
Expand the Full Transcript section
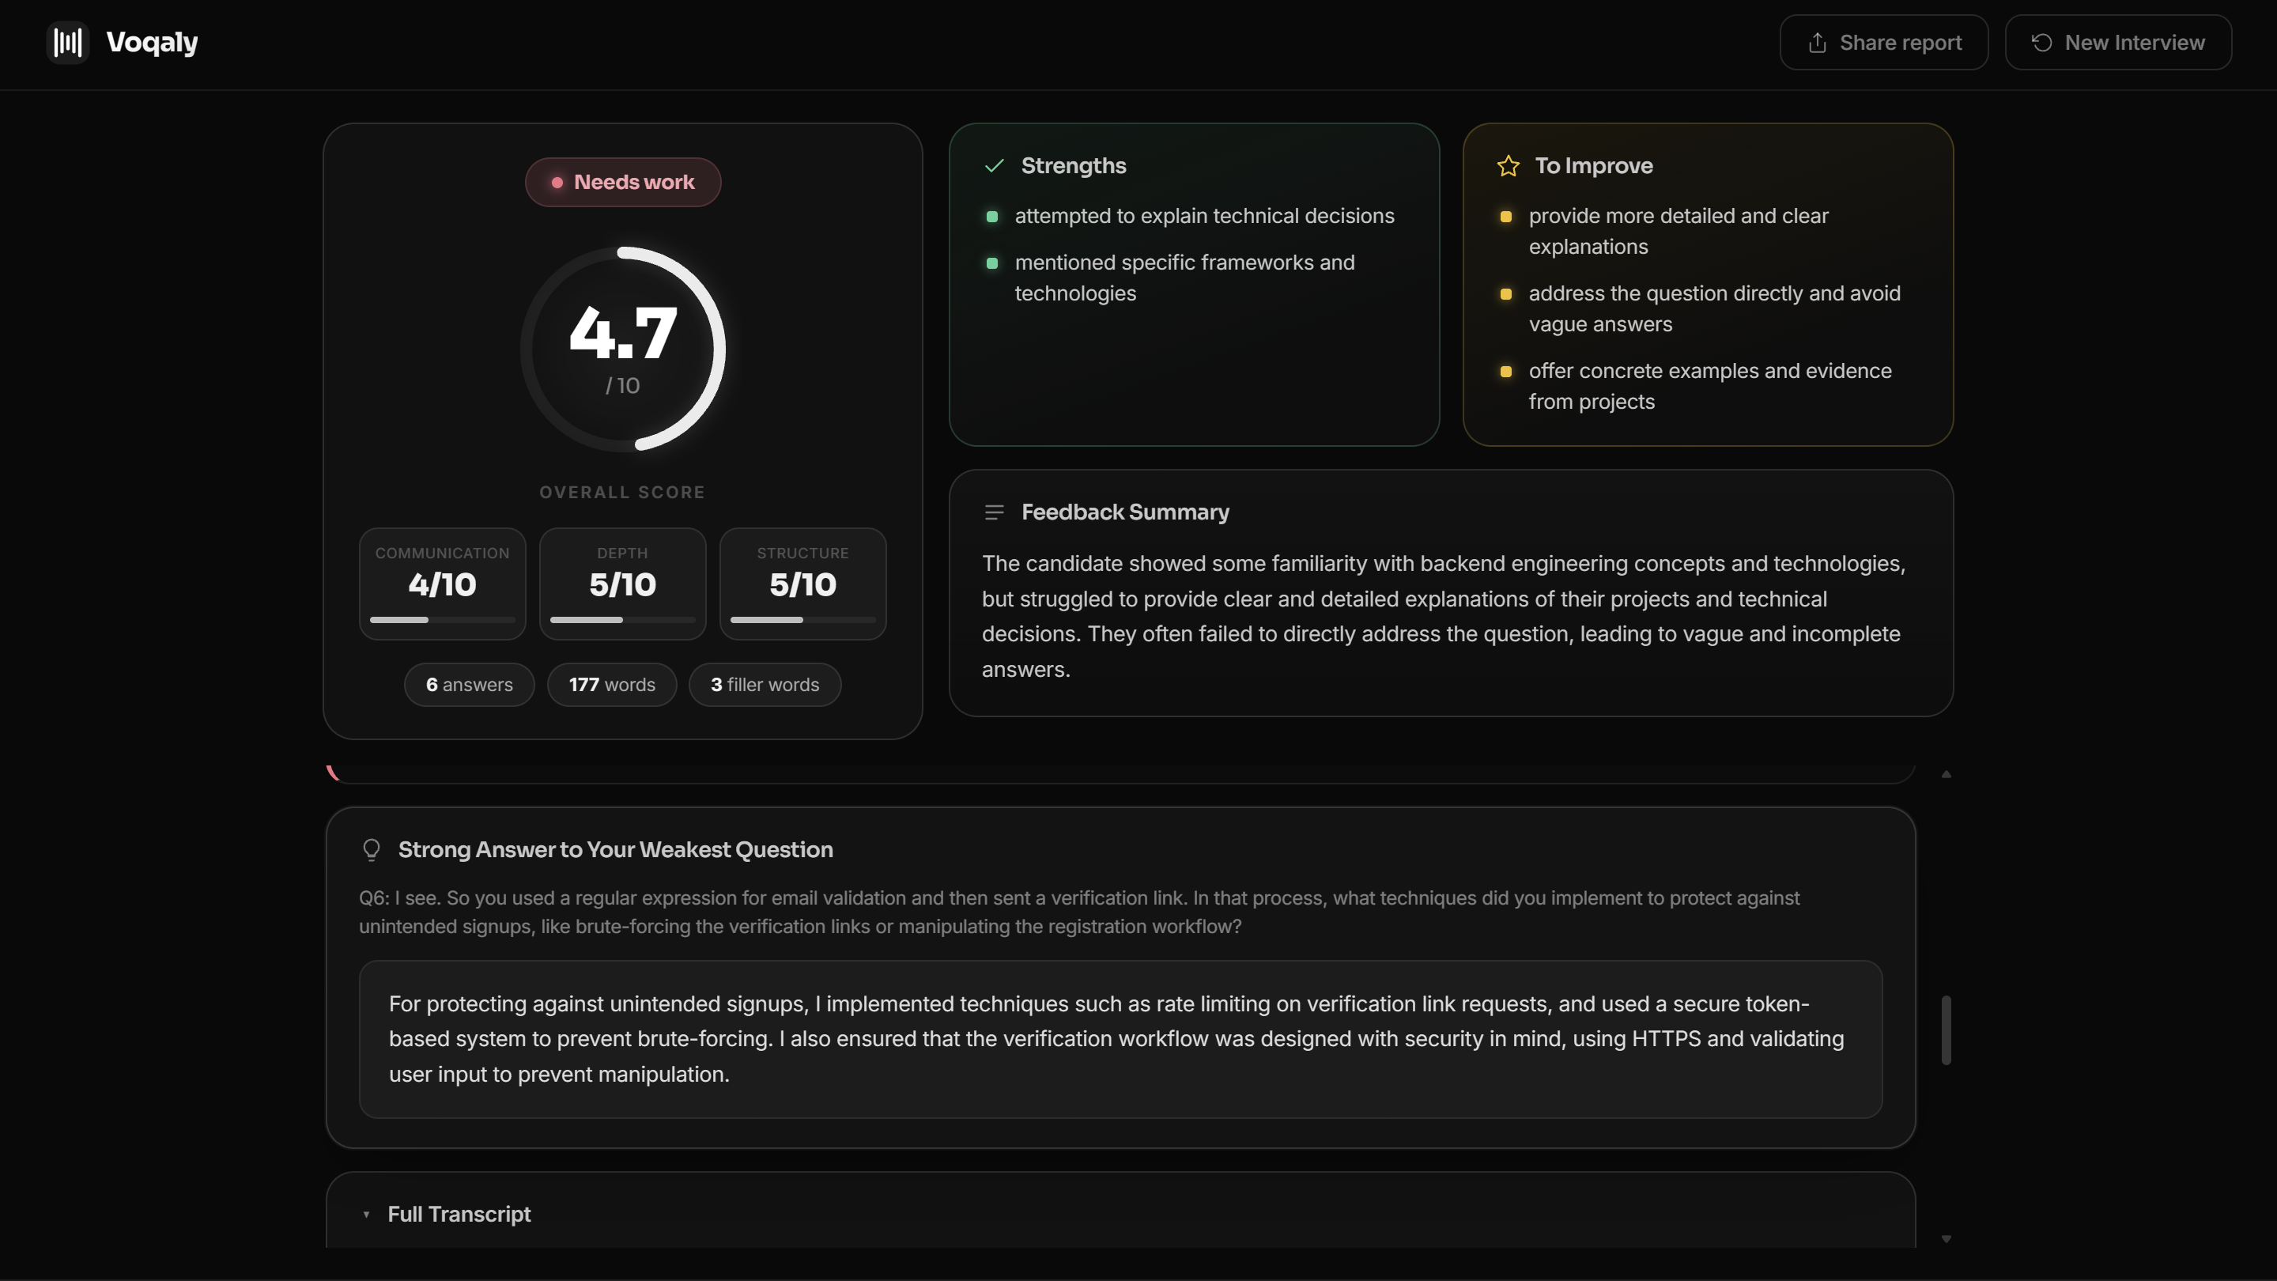coord(1121,1214)
